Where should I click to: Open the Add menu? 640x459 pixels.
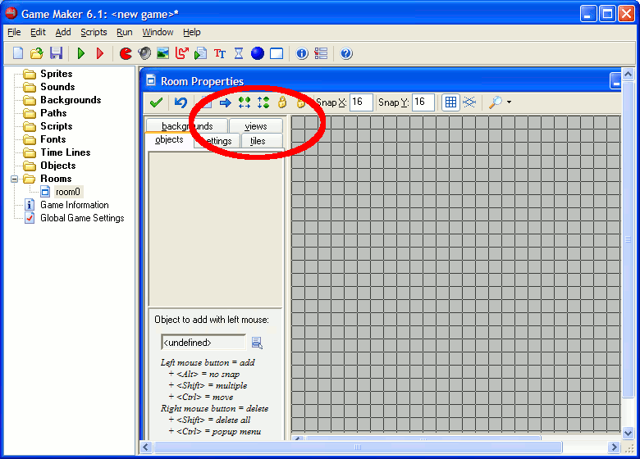pos(63,32)
